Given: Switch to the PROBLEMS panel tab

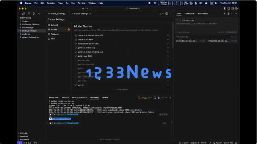Looking at the screenshot, I should (53, 98).
